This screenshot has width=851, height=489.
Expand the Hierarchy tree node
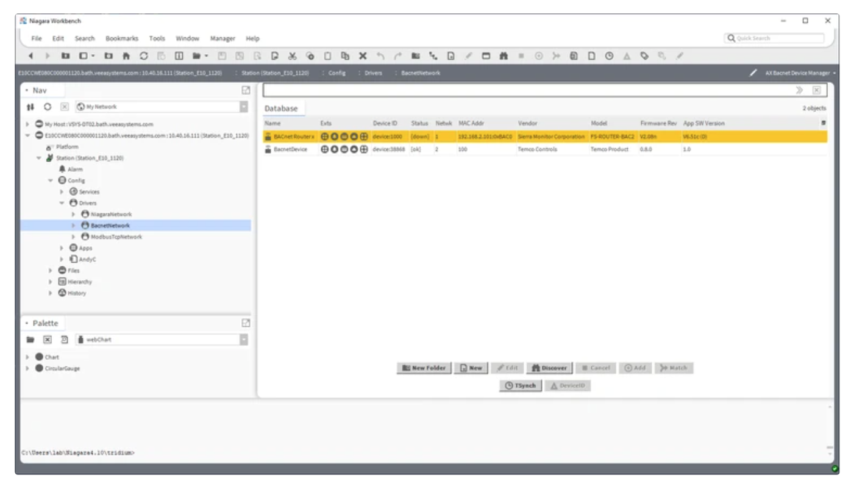click(x=51, y=282)
